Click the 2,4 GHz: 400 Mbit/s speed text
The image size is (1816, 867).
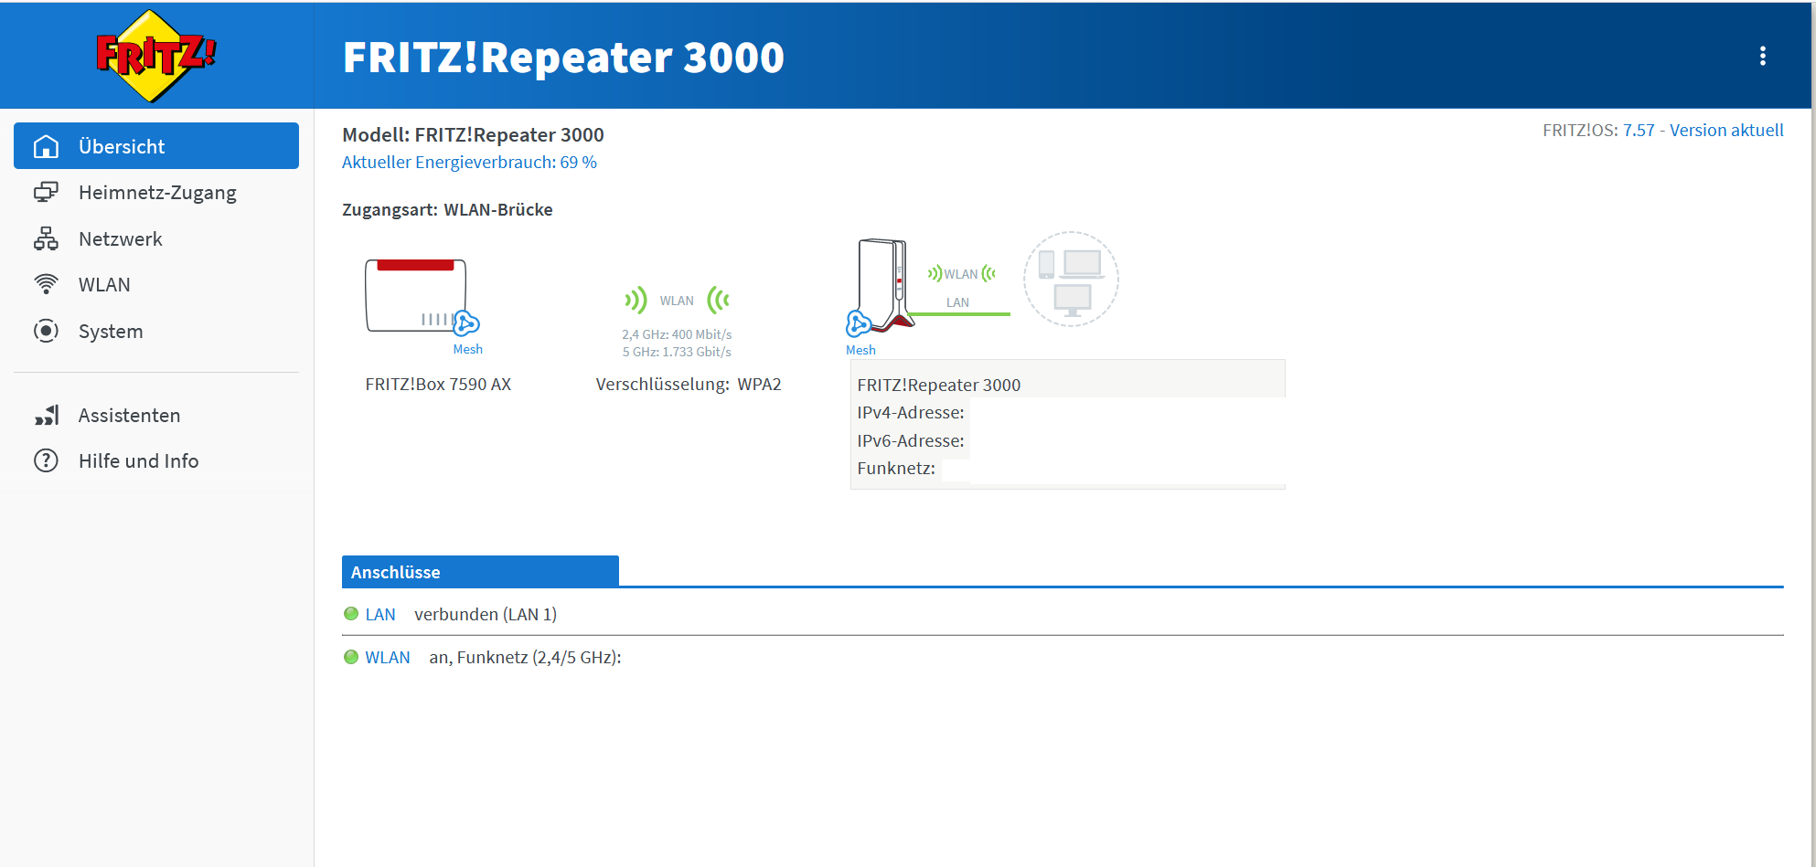(677, 334)
